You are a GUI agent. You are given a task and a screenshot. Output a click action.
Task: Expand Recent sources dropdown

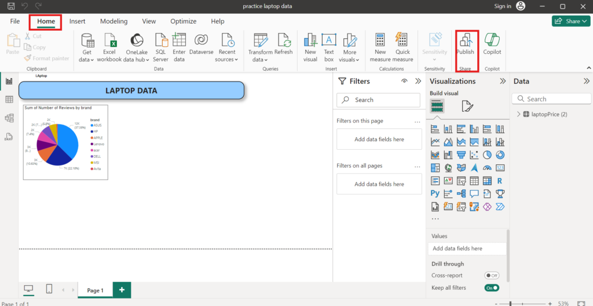[227, 47]
